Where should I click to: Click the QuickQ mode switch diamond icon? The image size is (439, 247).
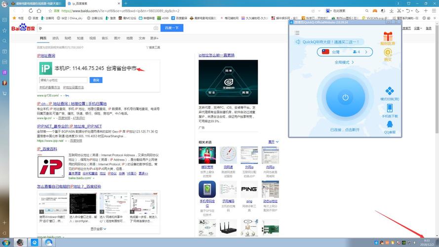point(390,91)
